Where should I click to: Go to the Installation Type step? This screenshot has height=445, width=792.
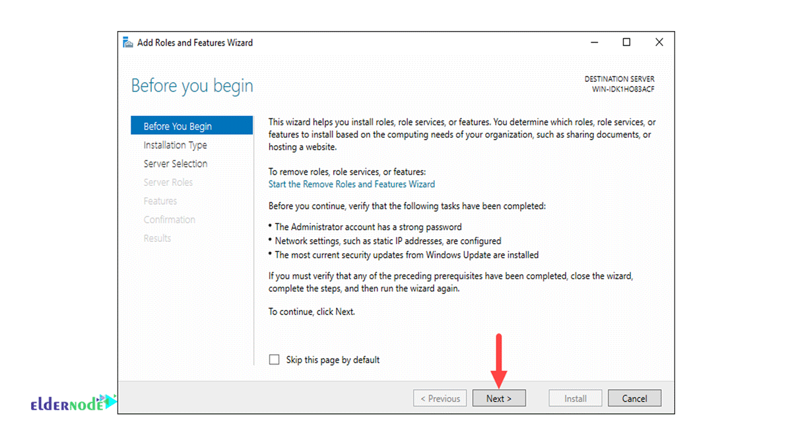coord(175,145)
